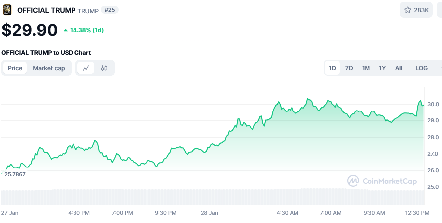Screen dimensions: 442x223
Task: Click the OFFICIAL TRUMP coin name
Action: tap(47, 10)
